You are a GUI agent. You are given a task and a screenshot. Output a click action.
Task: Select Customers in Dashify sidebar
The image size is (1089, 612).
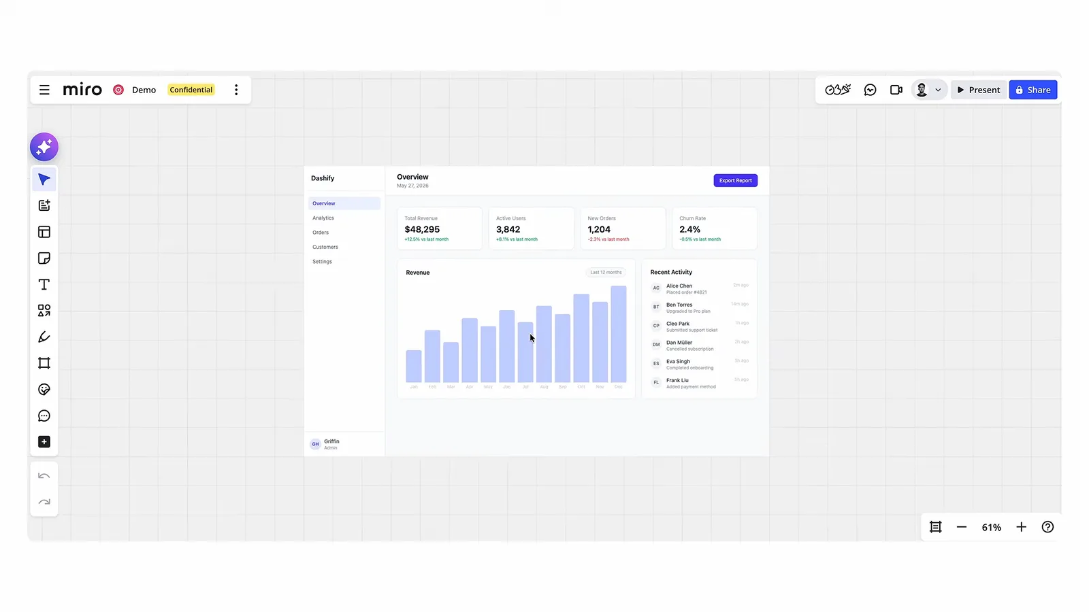(325, 247)
